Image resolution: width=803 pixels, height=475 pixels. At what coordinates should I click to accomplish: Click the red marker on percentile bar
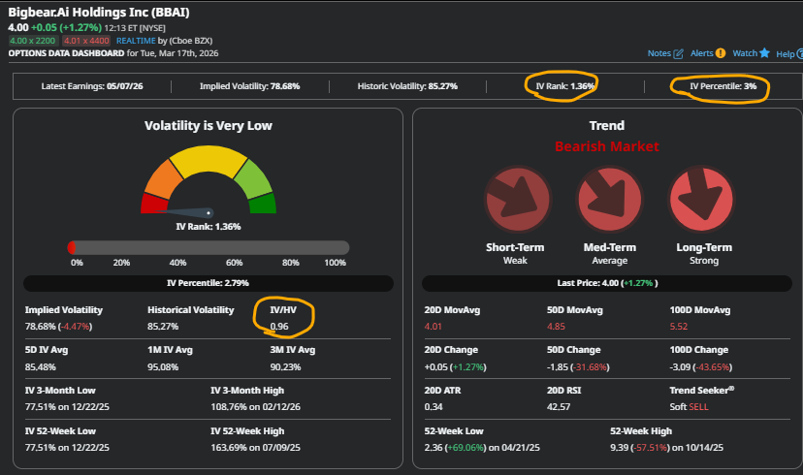click(x=71, y=248)
